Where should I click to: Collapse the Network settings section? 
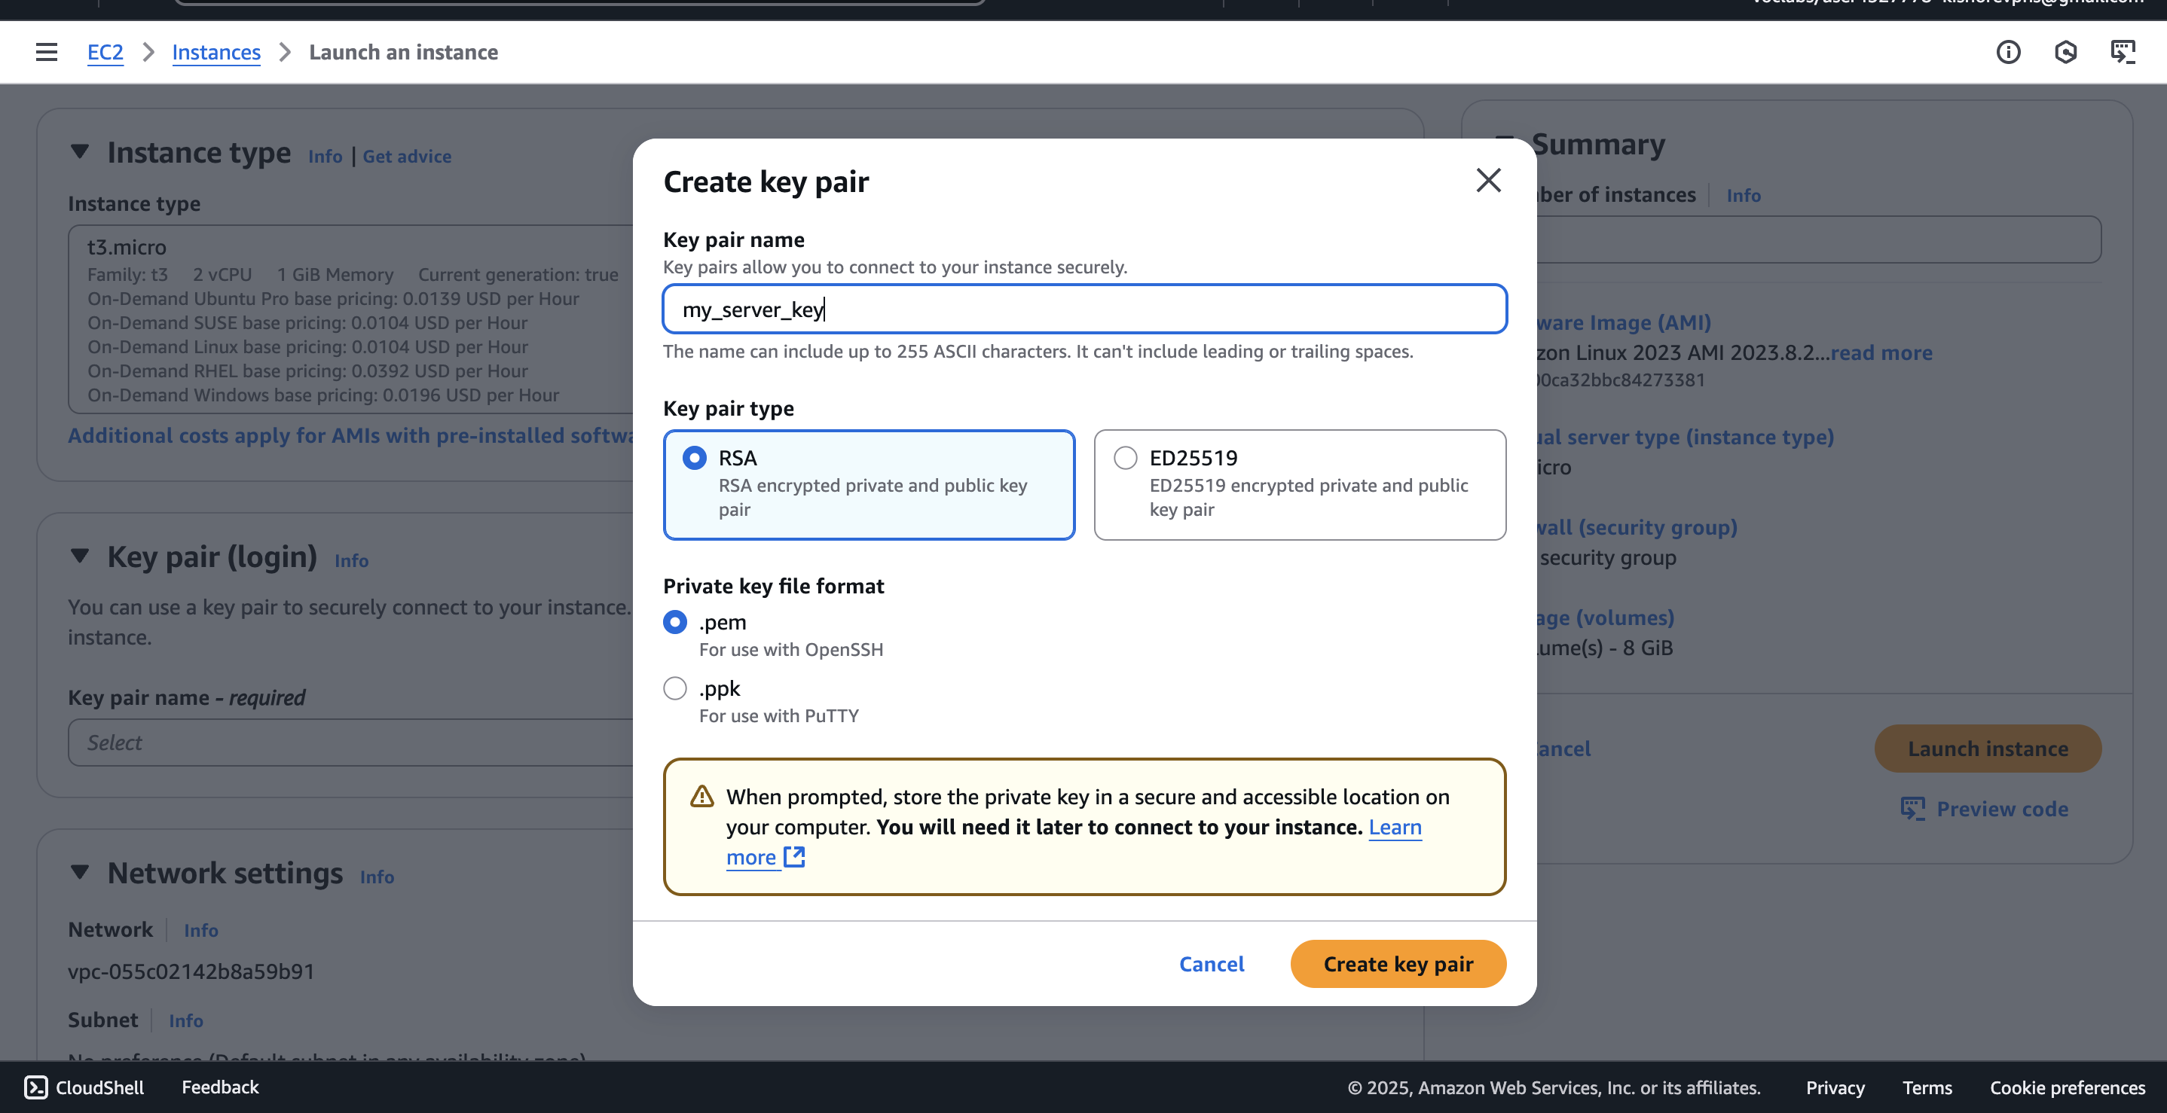pyautogui.click(x=80, y=873)
